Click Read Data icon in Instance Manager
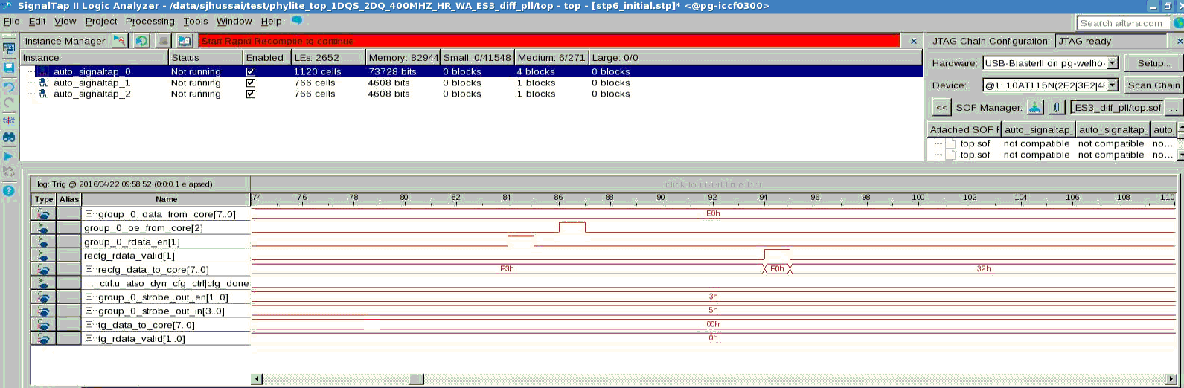 [x=185, y=41]
